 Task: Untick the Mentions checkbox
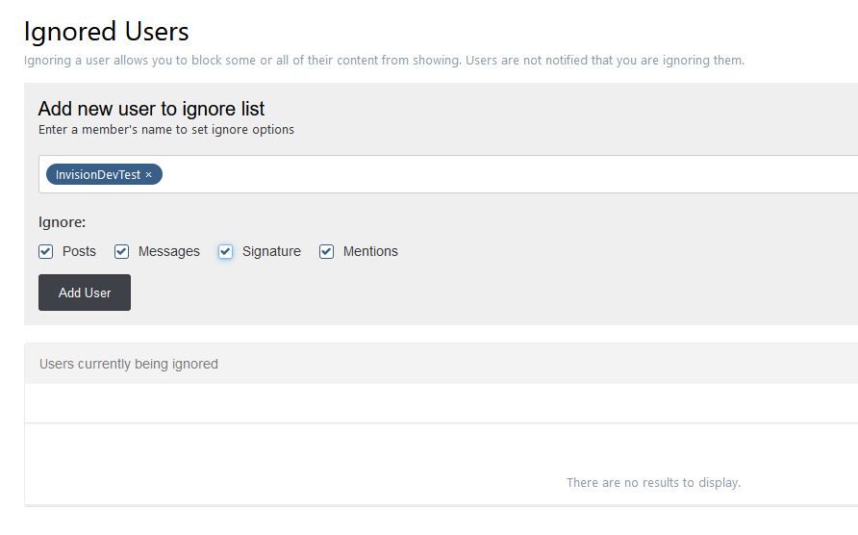coord(327,251)
